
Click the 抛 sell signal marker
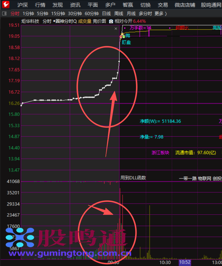128,36
